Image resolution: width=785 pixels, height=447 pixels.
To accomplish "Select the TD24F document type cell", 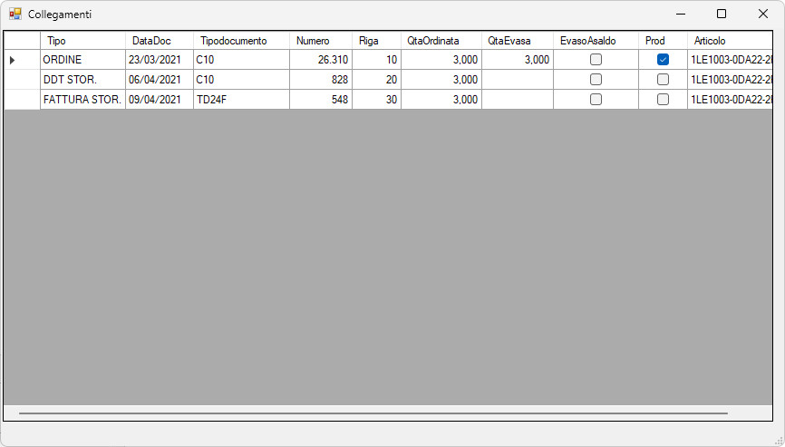I will click(x=241, y=100).
